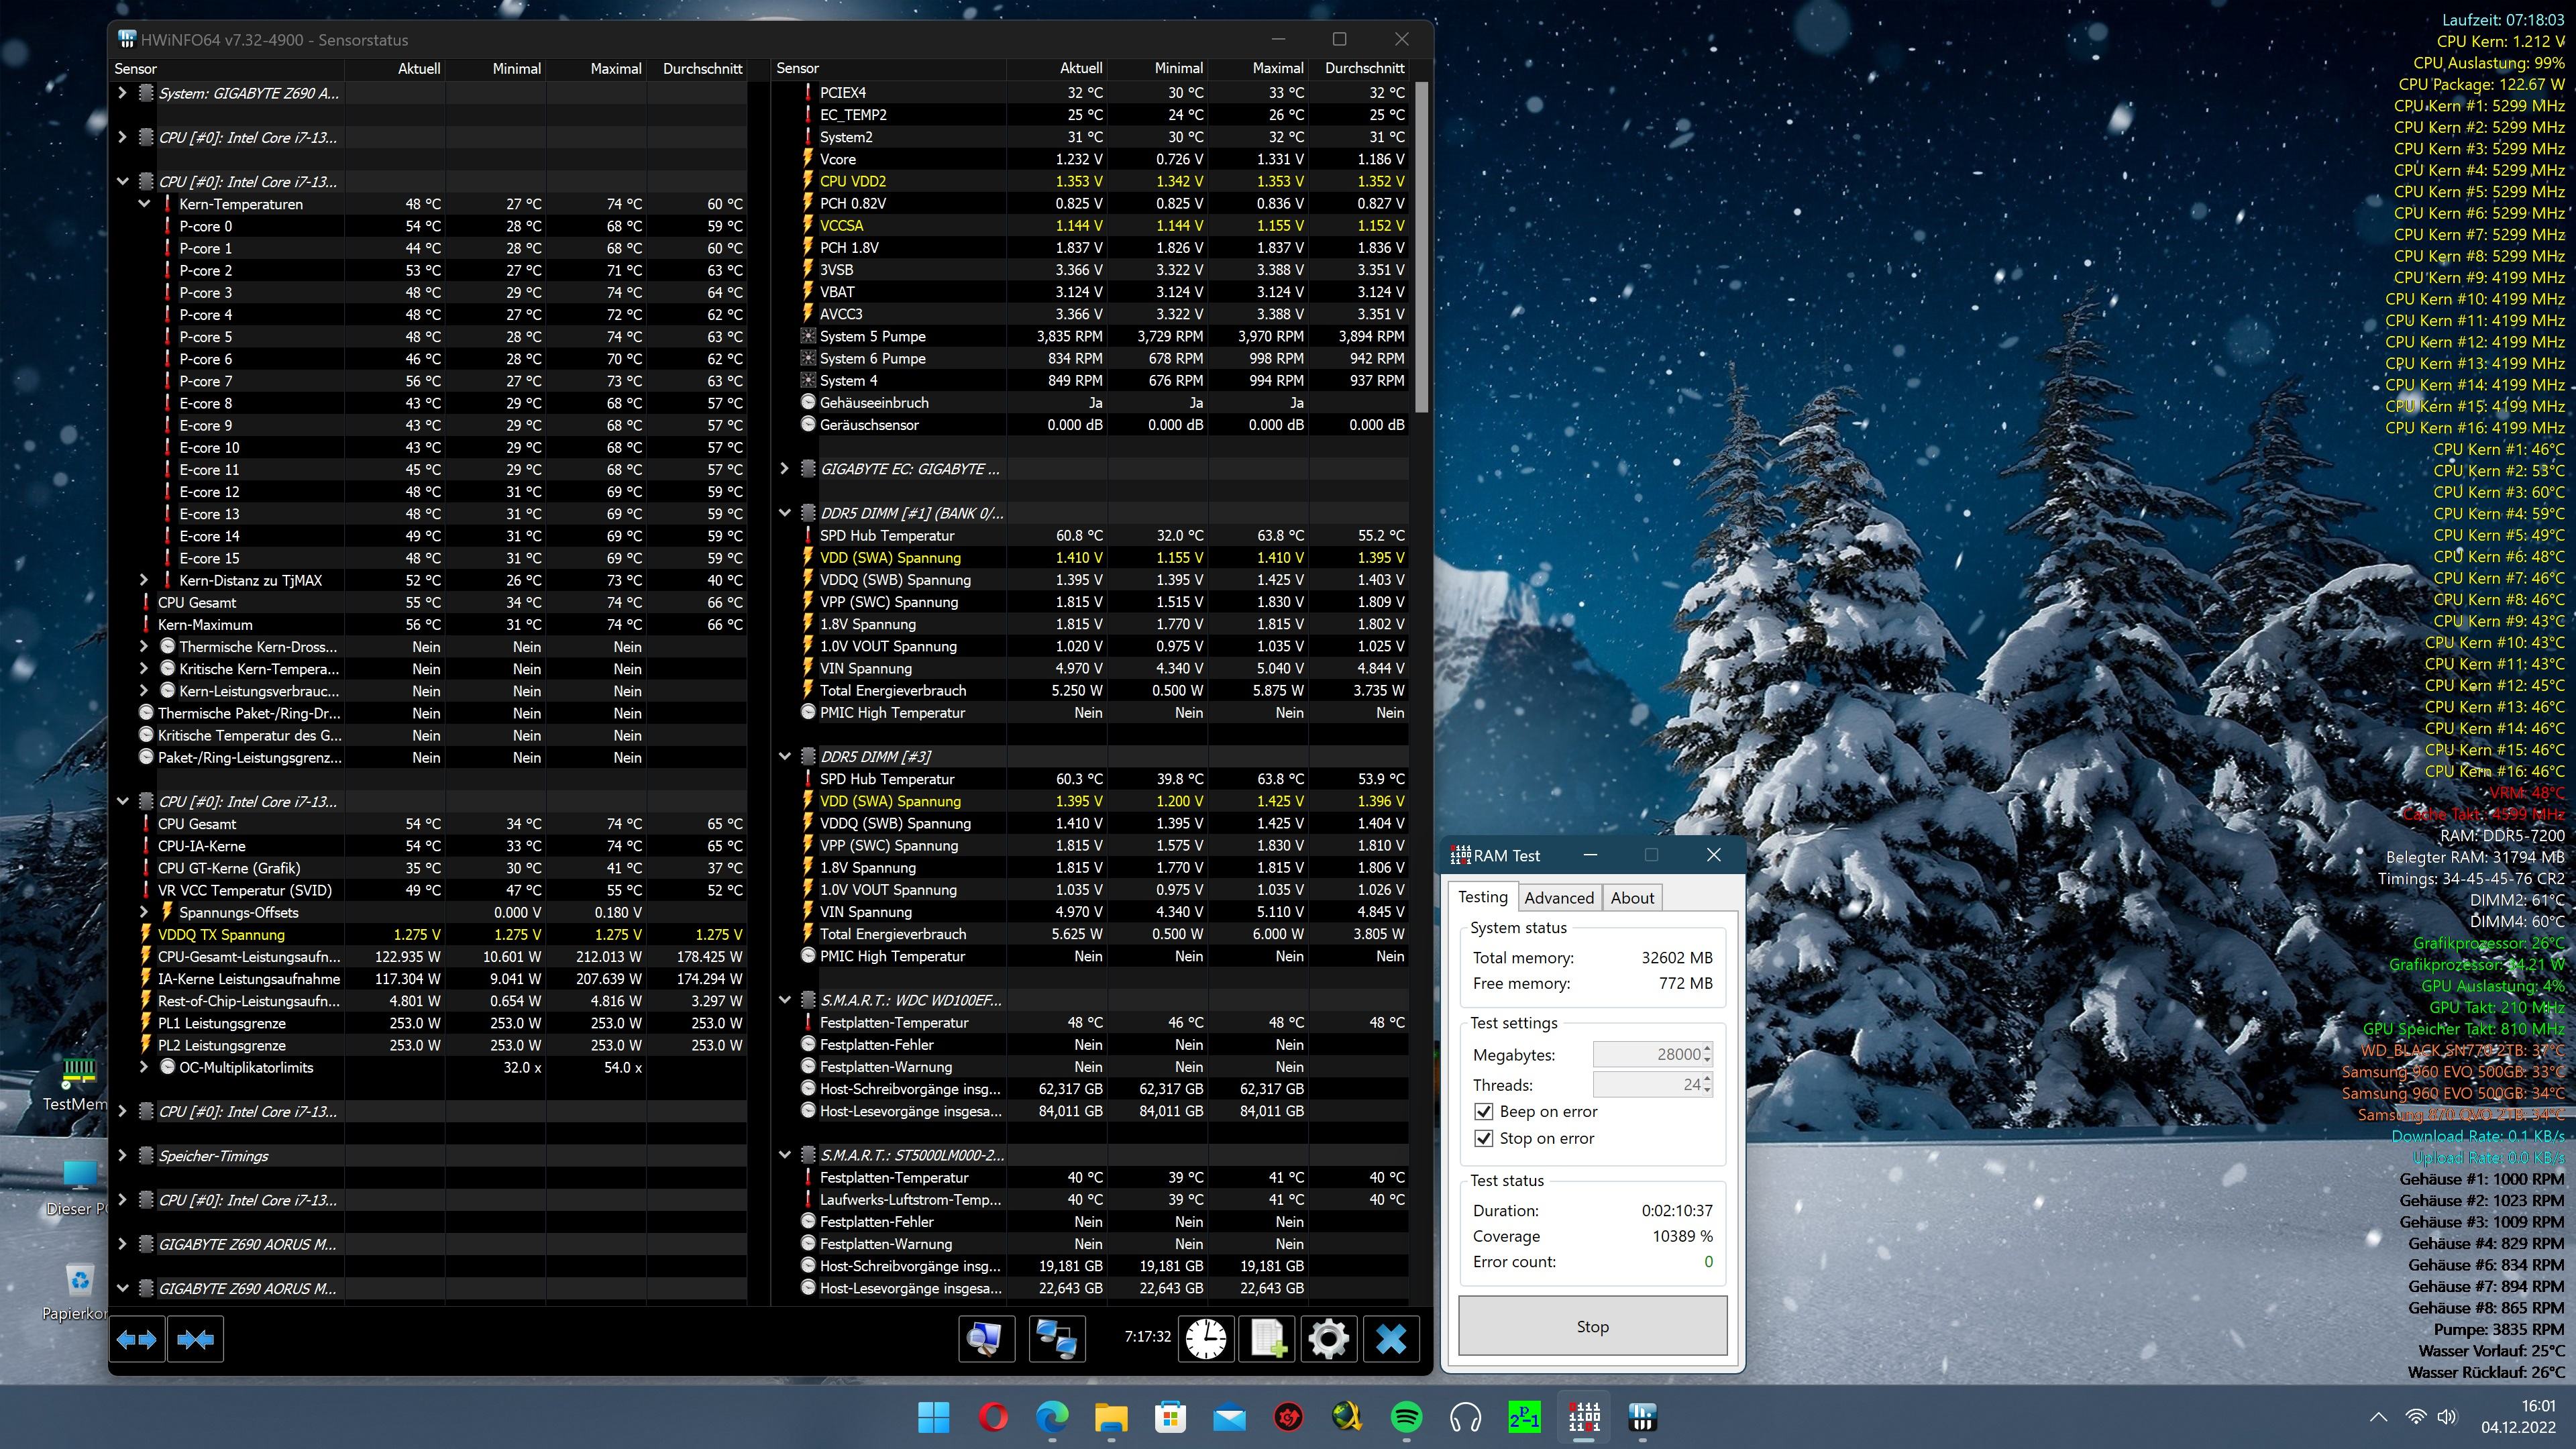Expand the OC-Multiplikatorlimits row
The image size is (2576, 1449).
[x=144, y=1067]
